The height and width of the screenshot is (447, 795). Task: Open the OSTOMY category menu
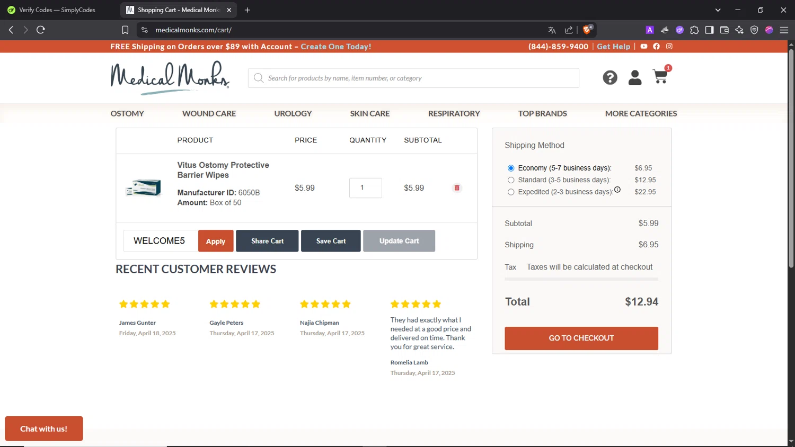pyautogui.click(x=127, y=113)
